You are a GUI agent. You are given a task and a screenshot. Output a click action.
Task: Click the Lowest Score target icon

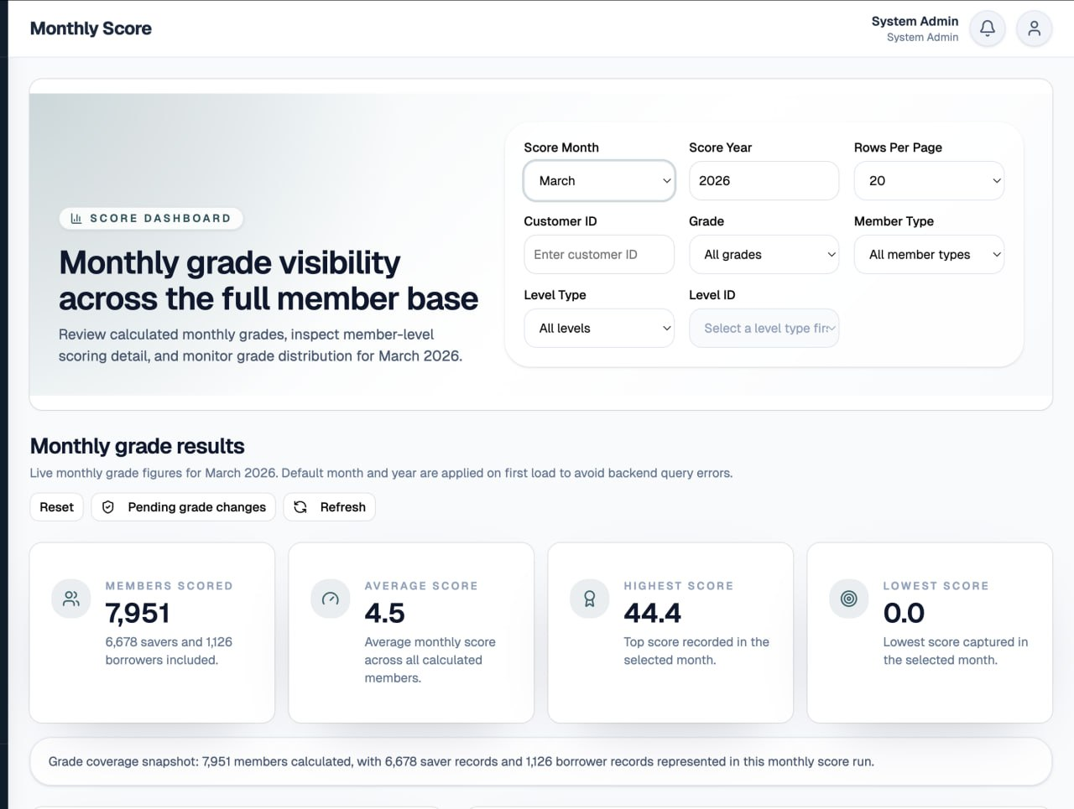(x=849, y=599)
